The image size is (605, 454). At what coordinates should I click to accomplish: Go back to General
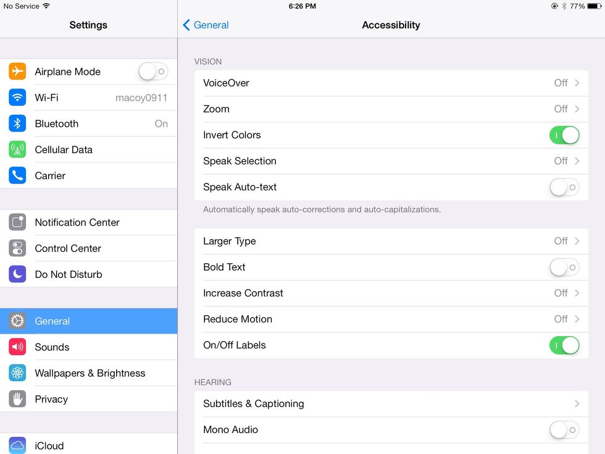point(204,25)
